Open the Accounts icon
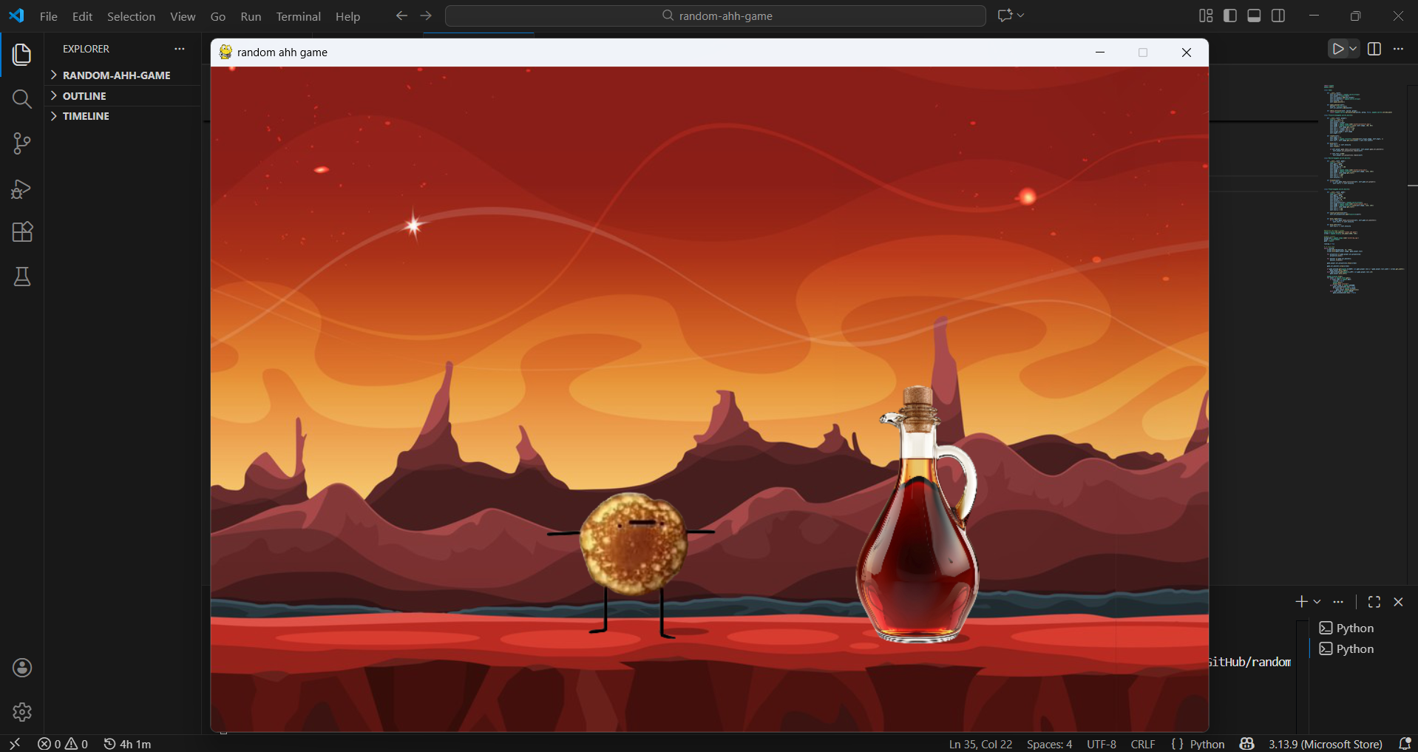This screenshot has height=752, width=1418. [22, 668]
